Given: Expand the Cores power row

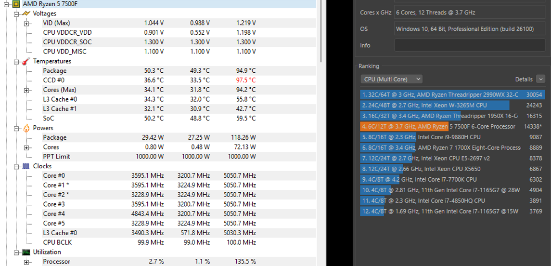Looking at the screenshot, I should pos(26,148).
